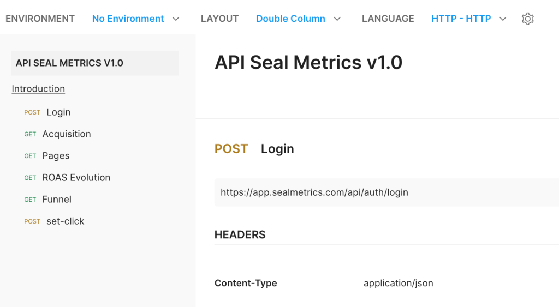Click the HEADERS section label
Image resolution: width=559 pixels, height=307 pixels.
[x=240, y=235]
